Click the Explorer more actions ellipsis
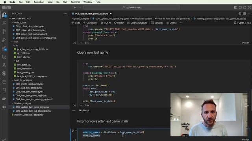This screenshot has width=252, height=141. click(65, 14)
